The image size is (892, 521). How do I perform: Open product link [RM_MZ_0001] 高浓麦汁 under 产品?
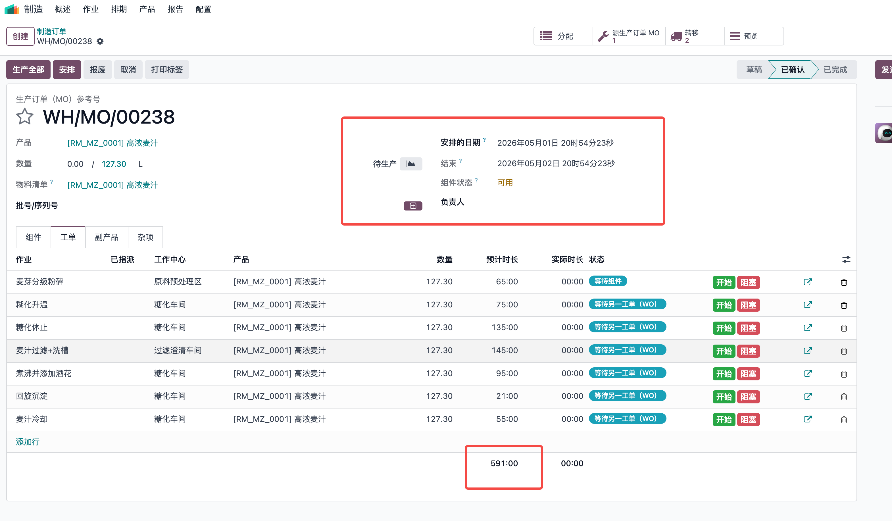[112, 143]
